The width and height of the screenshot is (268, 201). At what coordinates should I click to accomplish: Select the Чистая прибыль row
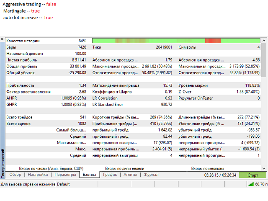click(46, 60)
